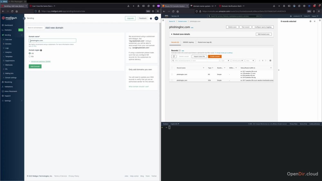Open the info icon at AWS right edge

(320, 20)
